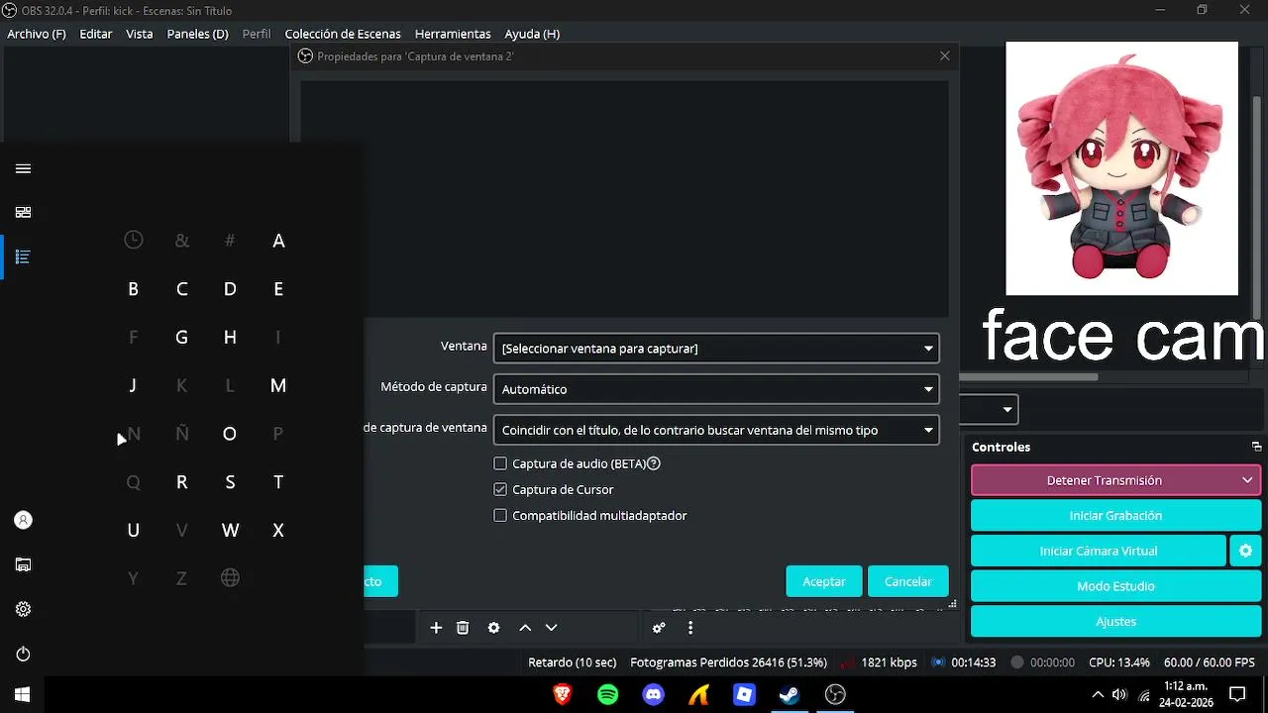Open Spotify from taskbar
Viewport: 1268px width, 713px height.
(x=607, y=694)
